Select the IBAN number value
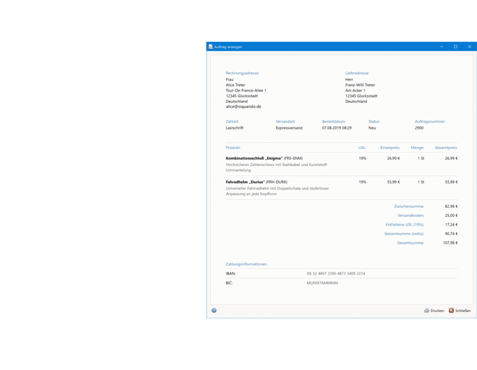477x370 pixels. pos(335,274)
